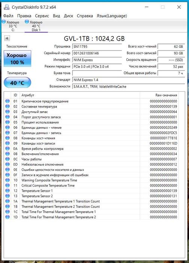Click the total host reads value 62 GB
This screenshot has height=263, width=189.
point(171,47)
